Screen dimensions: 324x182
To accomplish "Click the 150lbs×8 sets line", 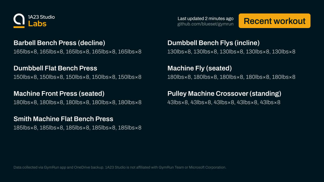I will pyautogui.click(x=77, y=77).
